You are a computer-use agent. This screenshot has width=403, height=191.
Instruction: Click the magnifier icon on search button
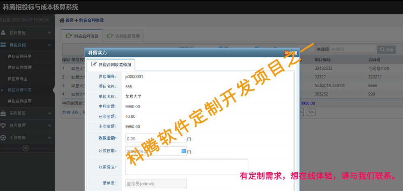(x=382, y=50)
